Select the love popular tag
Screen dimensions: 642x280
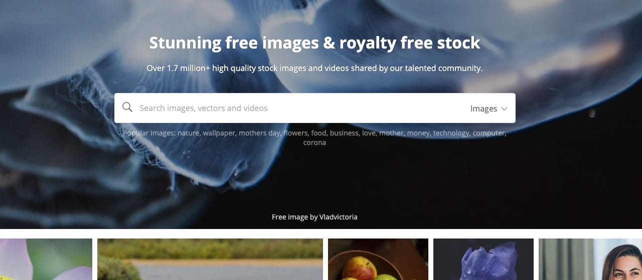pos(369,133)
